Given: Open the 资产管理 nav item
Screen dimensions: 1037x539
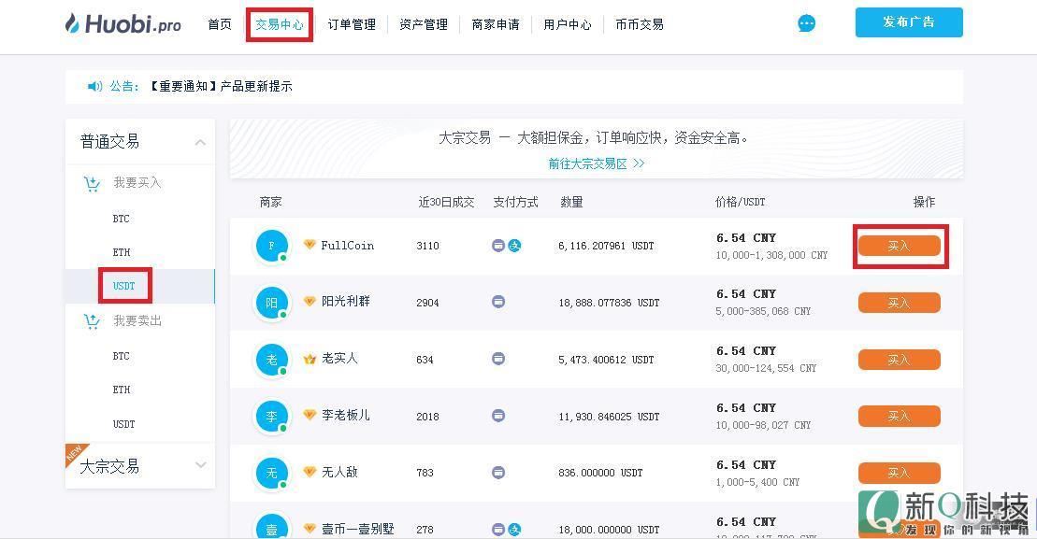Looking at the screenshot, I should point(424,24).
